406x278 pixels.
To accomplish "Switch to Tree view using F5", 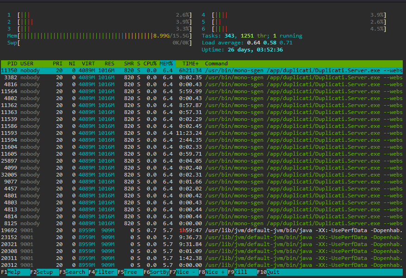I will [130, 272].
